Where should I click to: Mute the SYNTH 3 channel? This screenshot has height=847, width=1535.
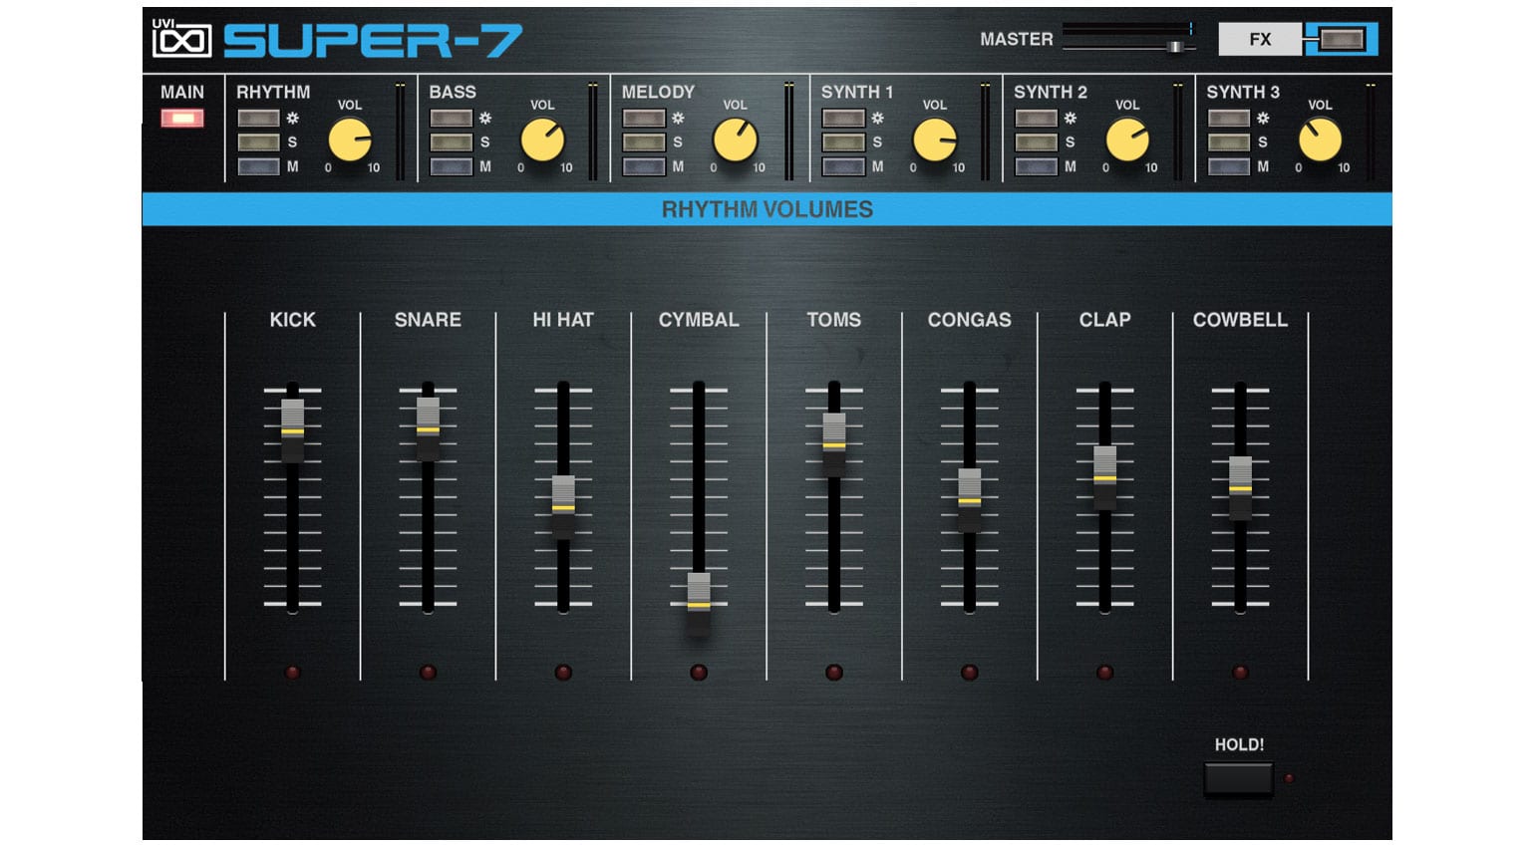coord(1229,166)
